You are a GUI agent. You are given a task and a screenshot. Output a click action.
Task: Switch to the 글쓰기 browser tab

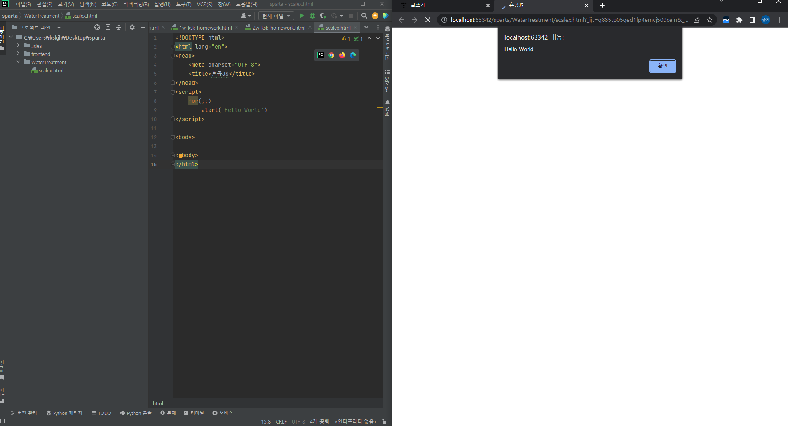pyautogui.click(x=445, y=5)
